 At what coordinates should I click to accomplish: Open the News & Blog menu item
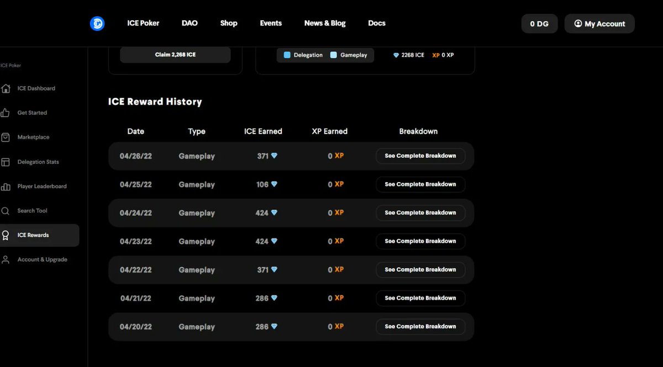click(x=325, y=23)
